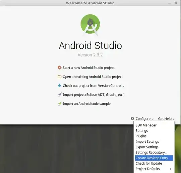Click the Android Studio logo
Screen dimensions: 181x173
click(x=90, y=25)
